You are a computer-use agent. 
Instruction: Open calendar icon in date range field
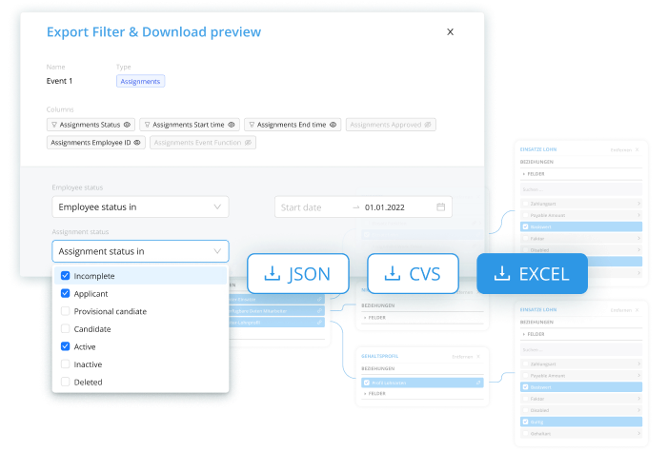coord(440,206)
